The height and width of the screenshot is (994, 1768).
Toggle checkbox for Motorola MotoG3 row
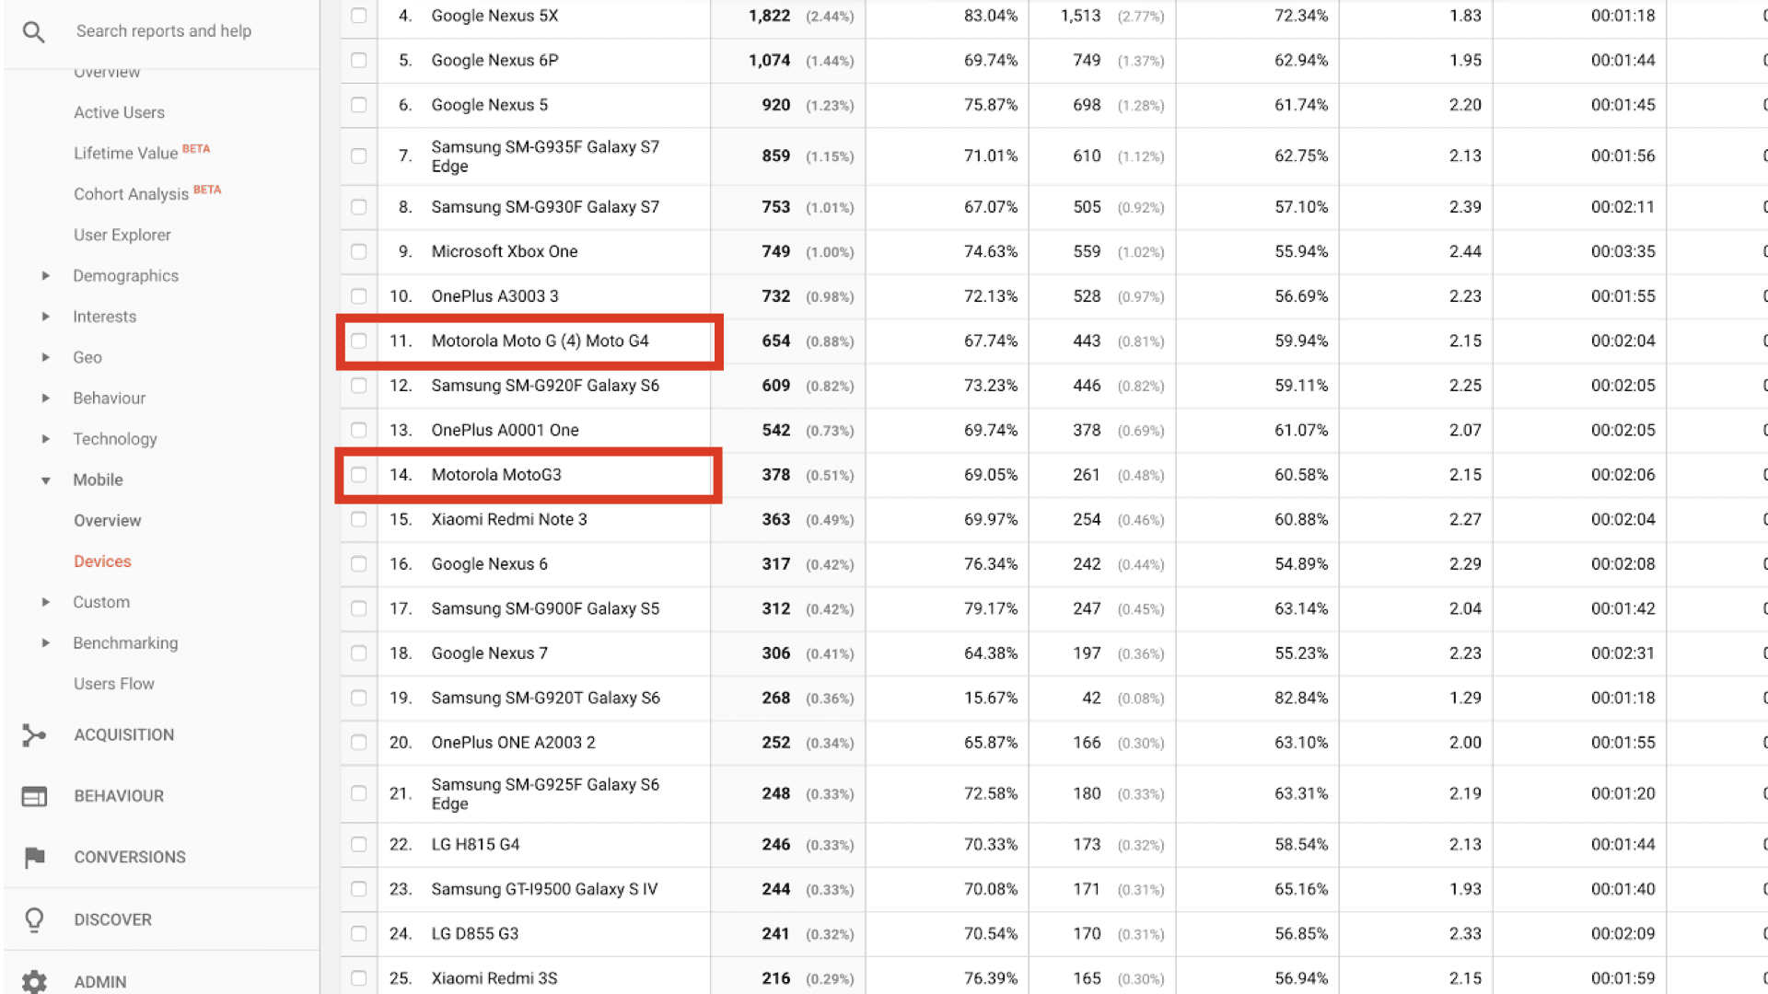click(359, 473)
